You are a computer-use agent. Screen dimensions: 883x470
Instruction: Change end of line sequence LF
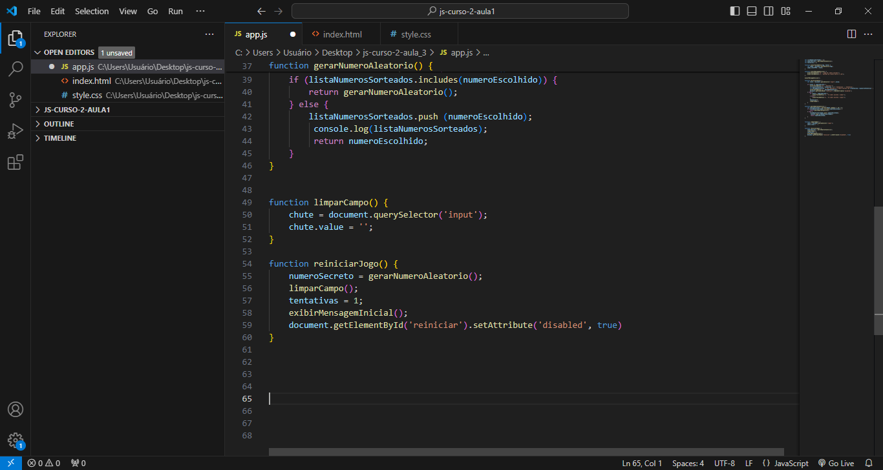point(749,463)
